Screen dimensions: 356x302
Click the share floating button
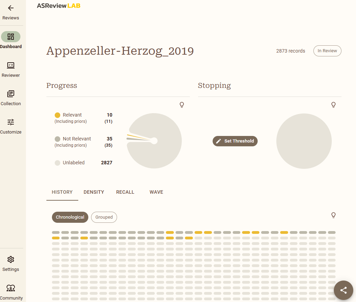pos(343,290)
